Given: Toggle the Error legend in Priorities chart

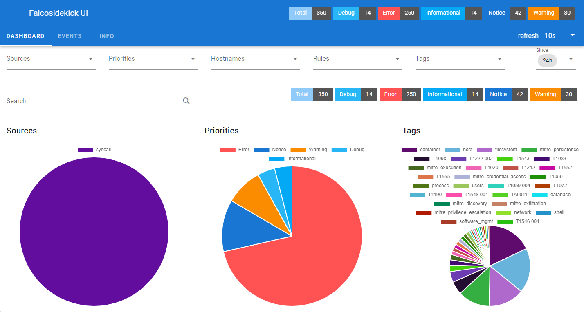Looking at the screenshot, I should [x=235, y=150].
